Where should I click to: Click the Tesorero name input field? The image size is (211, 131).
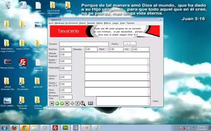84,44
